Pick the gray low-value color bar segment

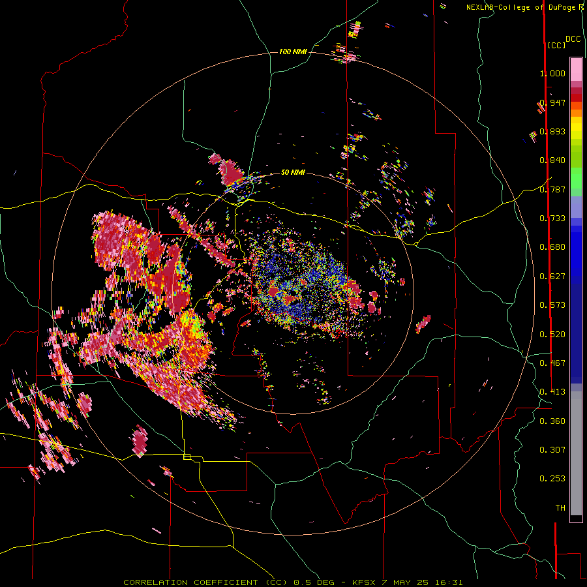pyautogui.click(x=576, y=453)
